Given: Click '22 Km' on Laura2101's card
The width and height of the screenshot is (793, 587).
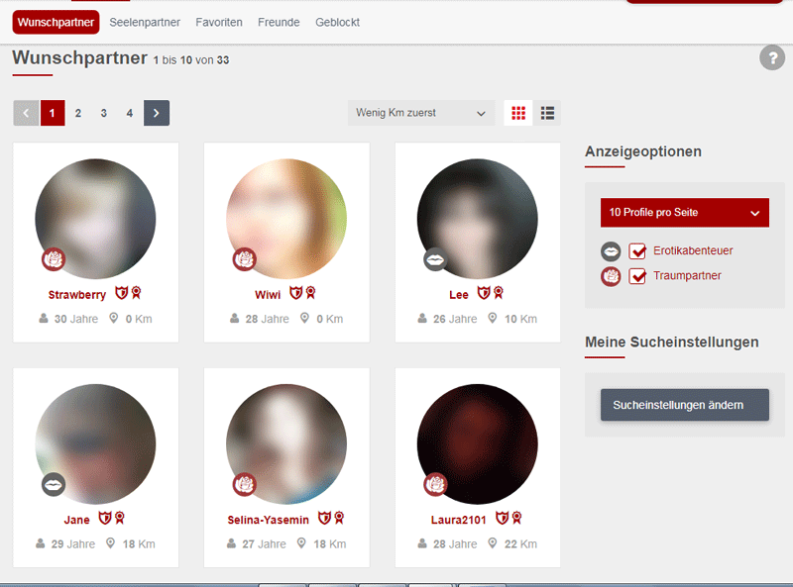Looking at the screenshot, I should [520, 544].
